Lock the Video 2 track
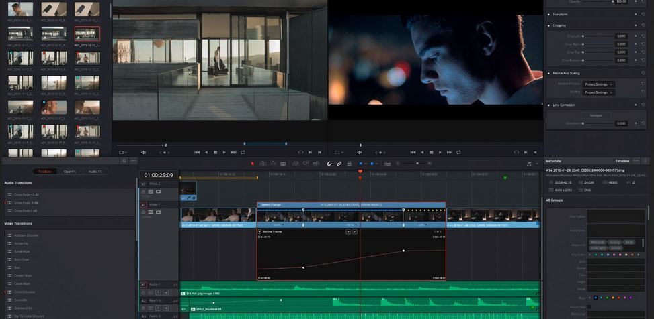The image size is (654, 319). pos(143,192)
